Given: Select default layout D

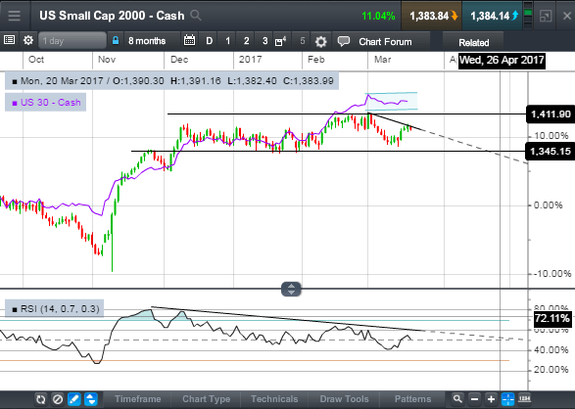Looking at the screenshot, I should pos(209,41).
